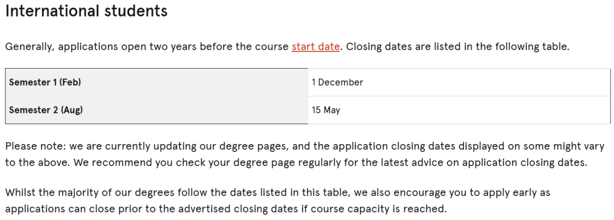Click the 15 May closing date

point(326,110)
